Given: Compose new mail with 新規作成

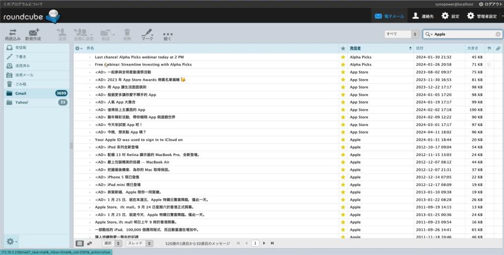Looking at the screenshot, I should (33, 32).
